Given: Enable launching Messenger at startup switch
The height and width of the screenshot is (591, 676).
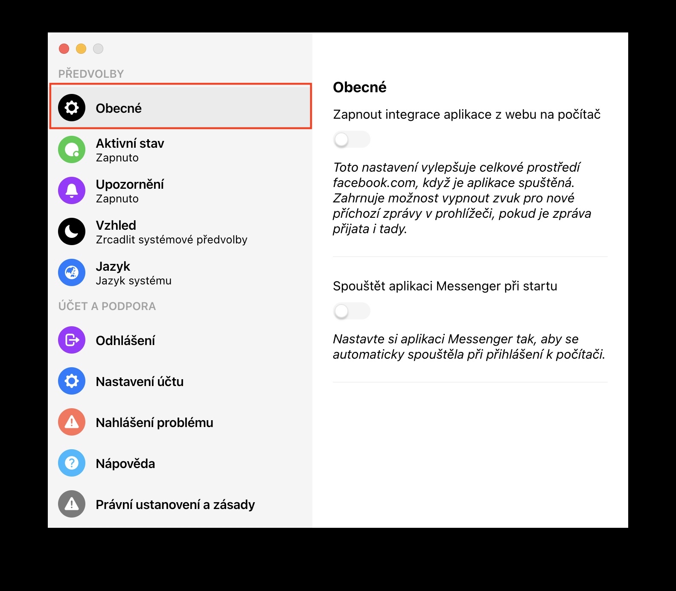Looking at the screenshot, I should 352,311.
